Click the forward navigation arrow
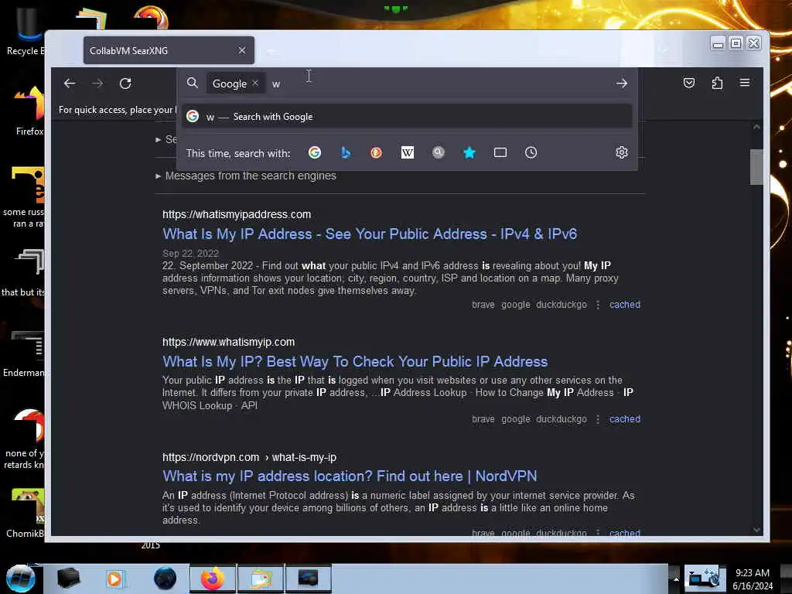The width and height of the screenshot is (792, 594). [97, 84]
